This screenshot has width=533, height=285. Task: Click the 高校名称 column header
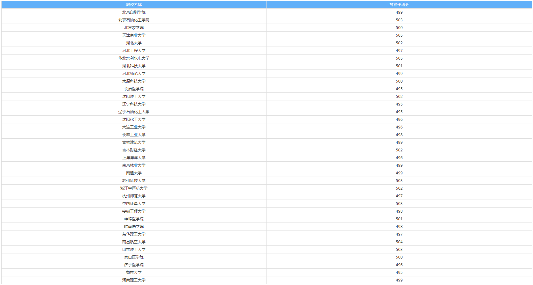[134, 5]
